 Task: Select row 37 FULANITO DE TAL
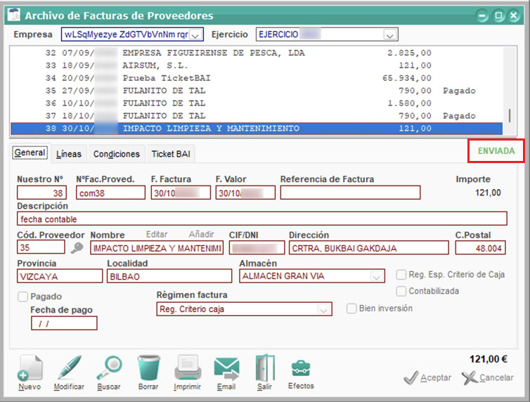[257, 115]
